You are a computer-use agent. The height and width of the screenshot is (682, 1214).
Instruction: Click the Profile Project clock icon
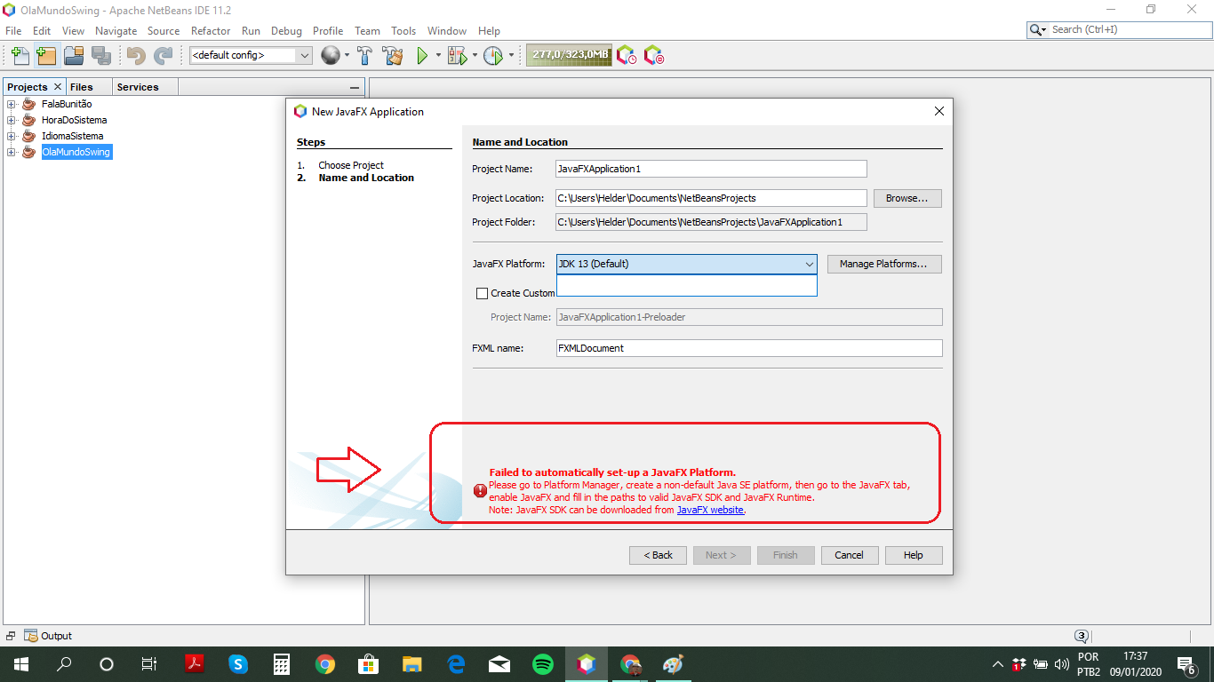click(493, 55)
